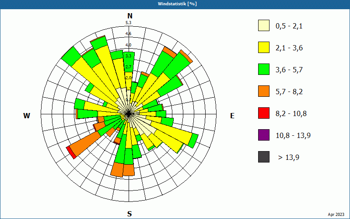Click the green 3,6 - 5,7 legend swatch
Screen dimensions: 350x219
click(264, 69)
